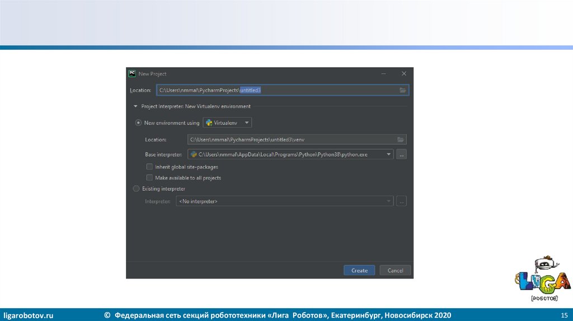Open the Virtualenv environment type dropdown
The image size is (573, 321).
(x=227, y=122)
